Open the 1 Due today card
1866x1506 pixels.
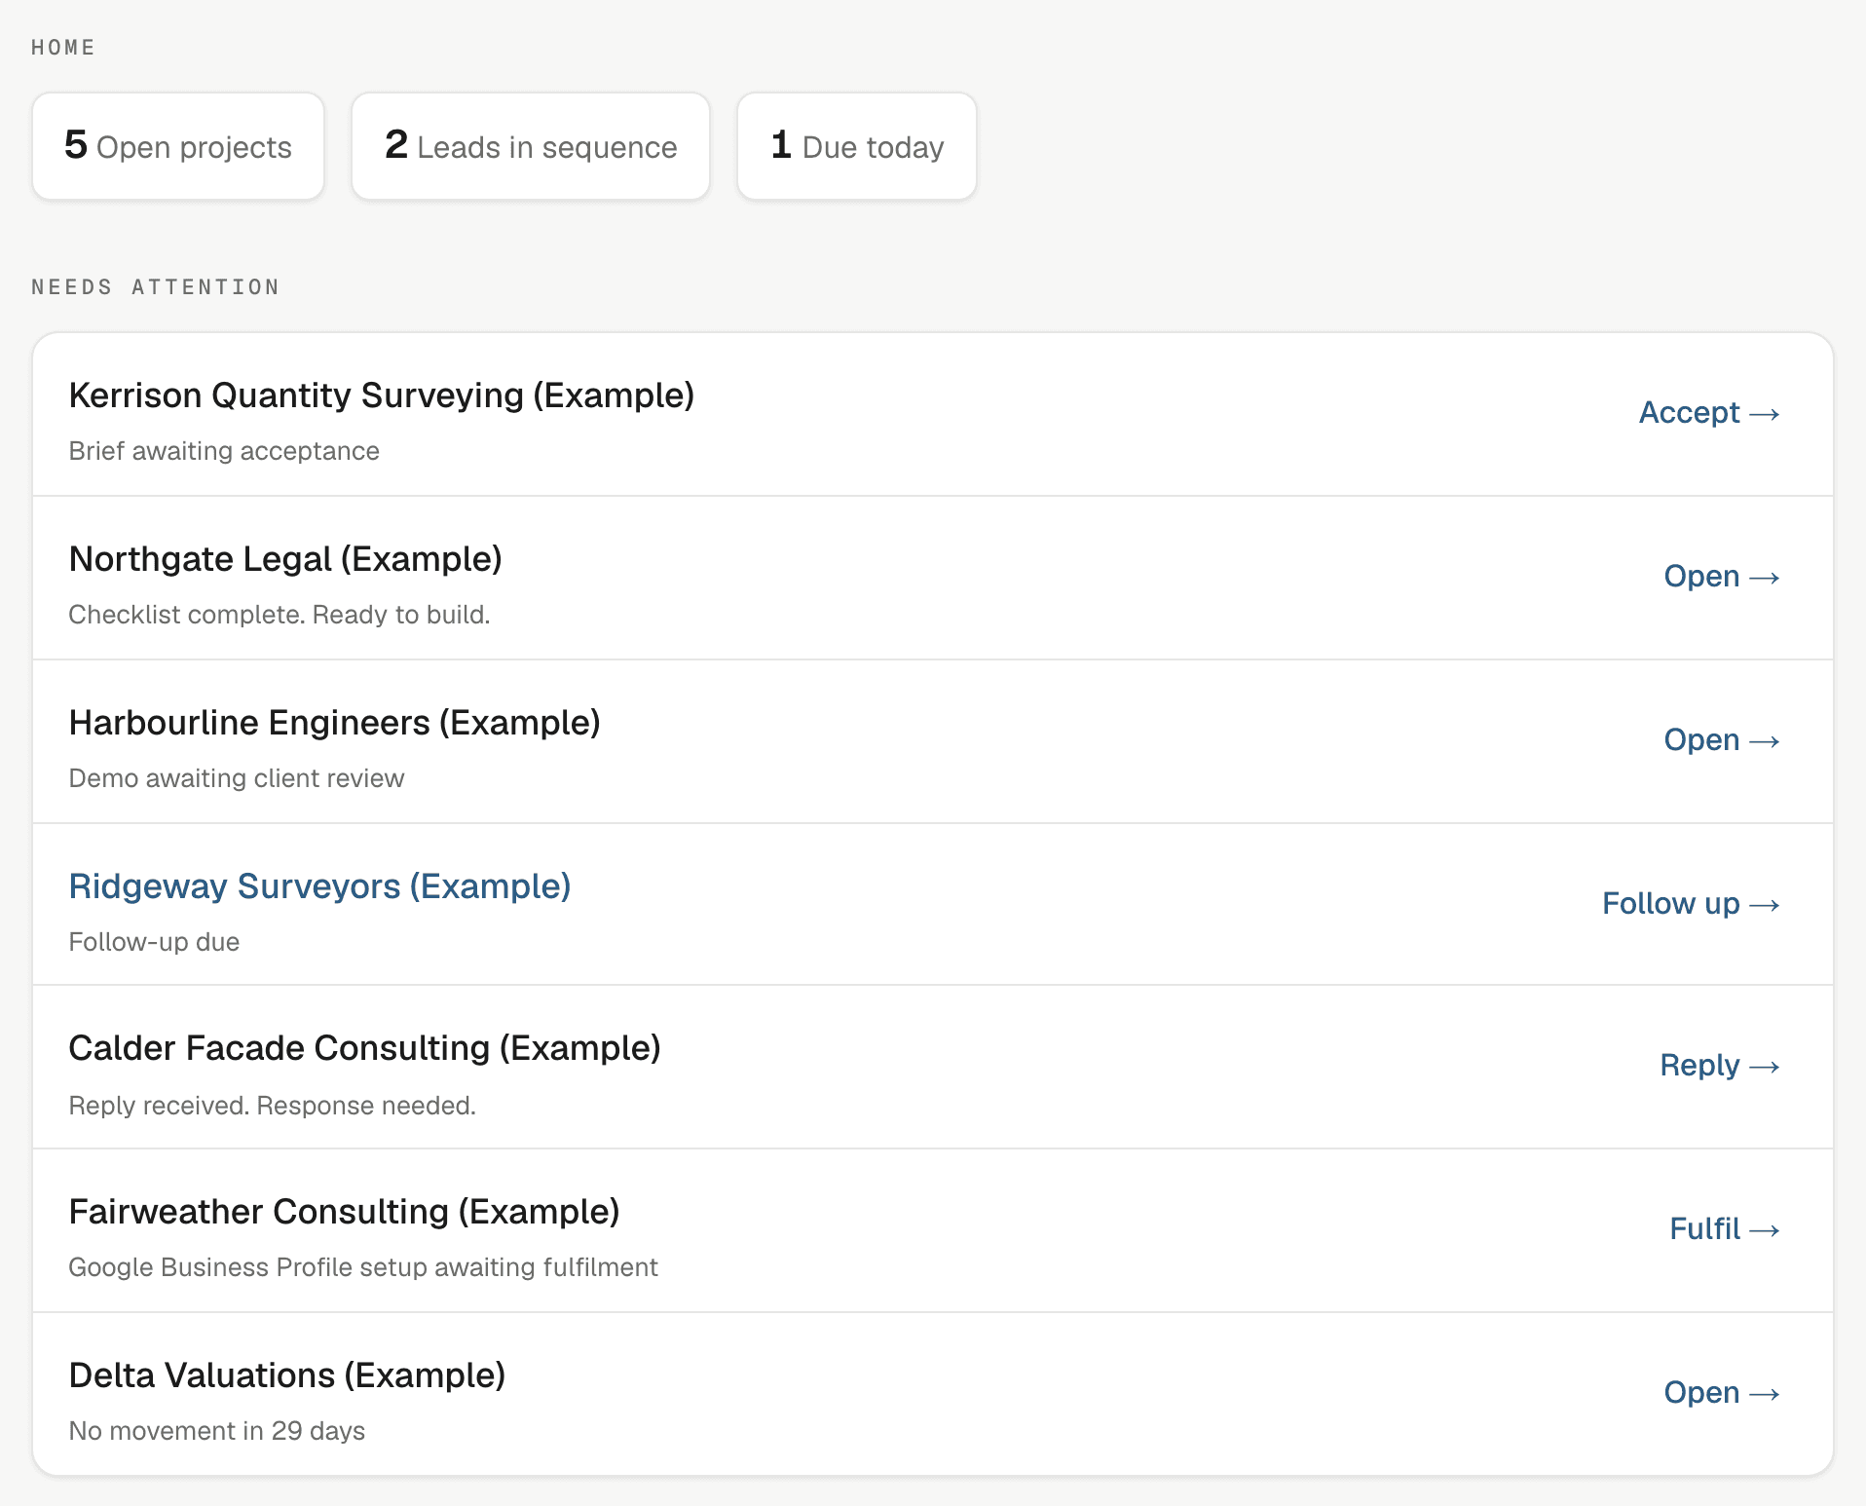pos(857,146)
